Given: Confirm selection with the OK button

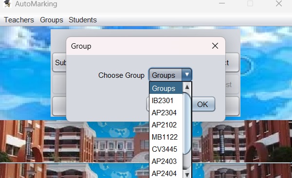Looking at the screenshot, I should (202, 104).
